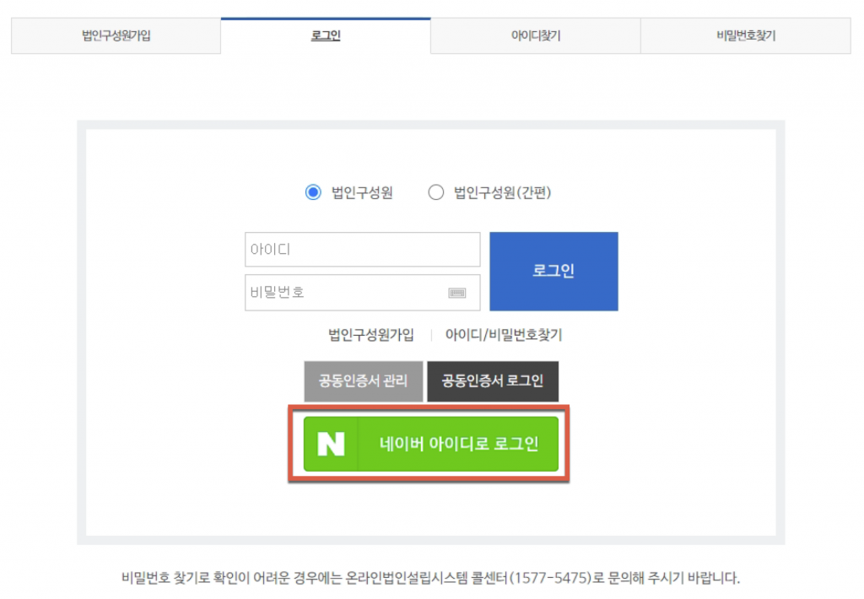The image size is (864, 599).
Task: Focus the 비밀번호 input field
Action: [363, 293]
